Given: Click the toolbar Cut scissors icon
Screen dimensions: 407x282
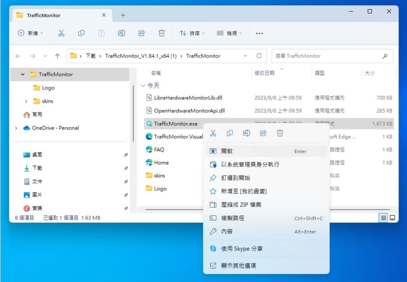Looking at the screenshot, I should coord(61,33).
